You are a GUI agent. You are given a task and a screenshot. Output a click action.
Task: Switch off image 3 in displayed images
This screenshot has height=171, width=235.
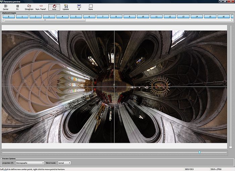(x=49, y=16)
